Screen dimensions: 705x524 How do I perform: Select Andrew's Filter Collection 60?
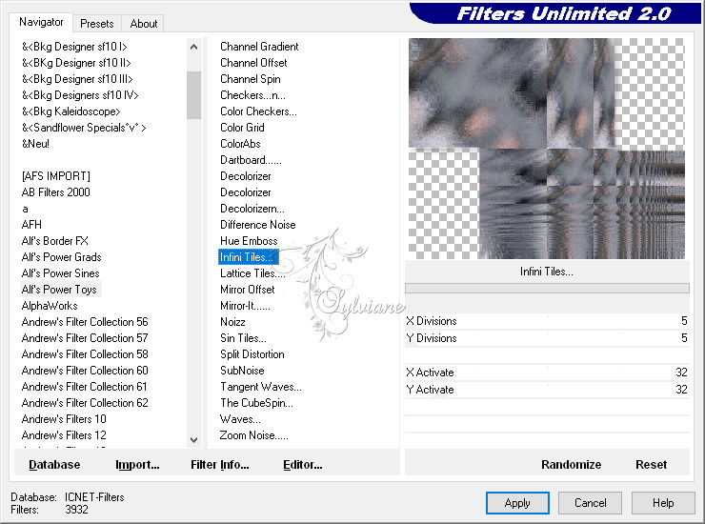click(x=85, y=371)
